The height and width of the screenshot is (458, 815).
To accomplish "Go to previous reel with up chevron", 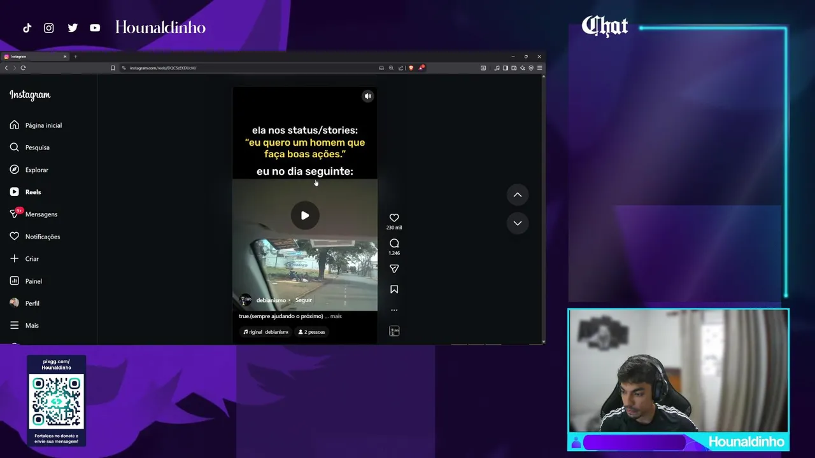I will pos(518,195).
